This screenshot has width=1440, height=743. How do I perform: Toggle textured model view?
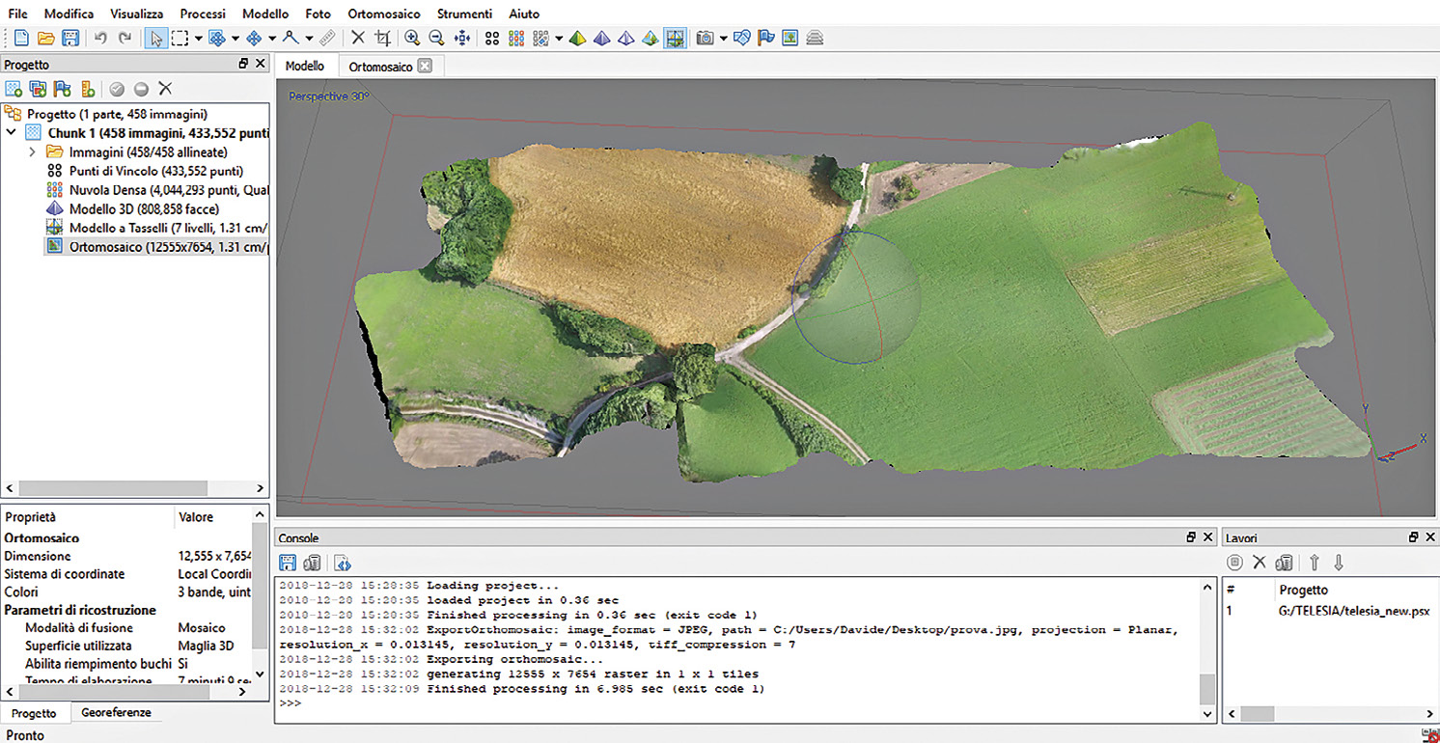pyautogui.click(x=651, y=39)
